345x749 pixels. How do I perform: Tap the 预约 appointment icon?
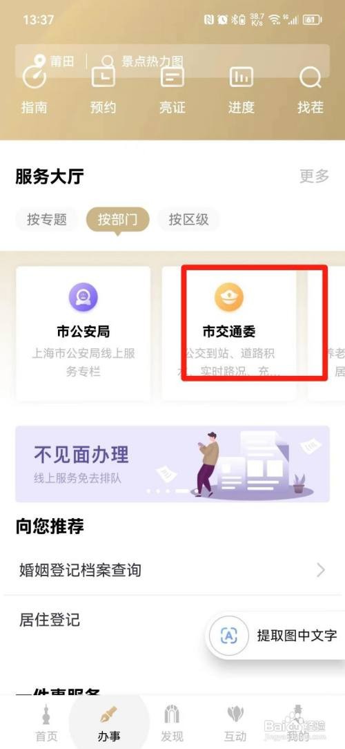pyautogui.click(x=103, y=77)
